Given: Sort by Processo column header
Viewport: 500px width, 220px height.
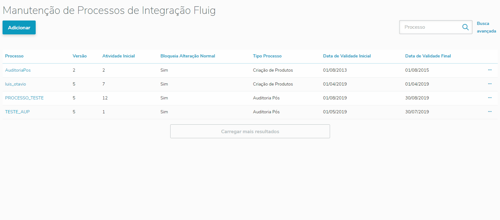Looking at the screenshot, I should pos(14,56).
